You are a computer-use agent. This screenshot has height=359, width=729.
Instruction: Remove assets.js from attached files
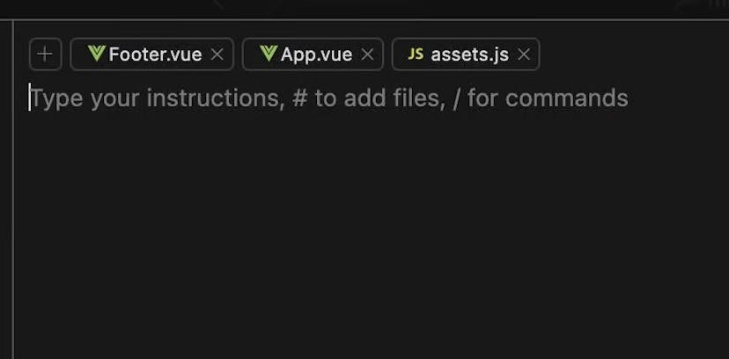pos(524,55)
